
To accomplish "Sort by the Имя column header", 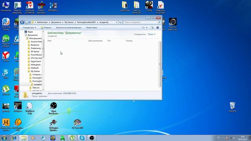I will coord(49,41).
